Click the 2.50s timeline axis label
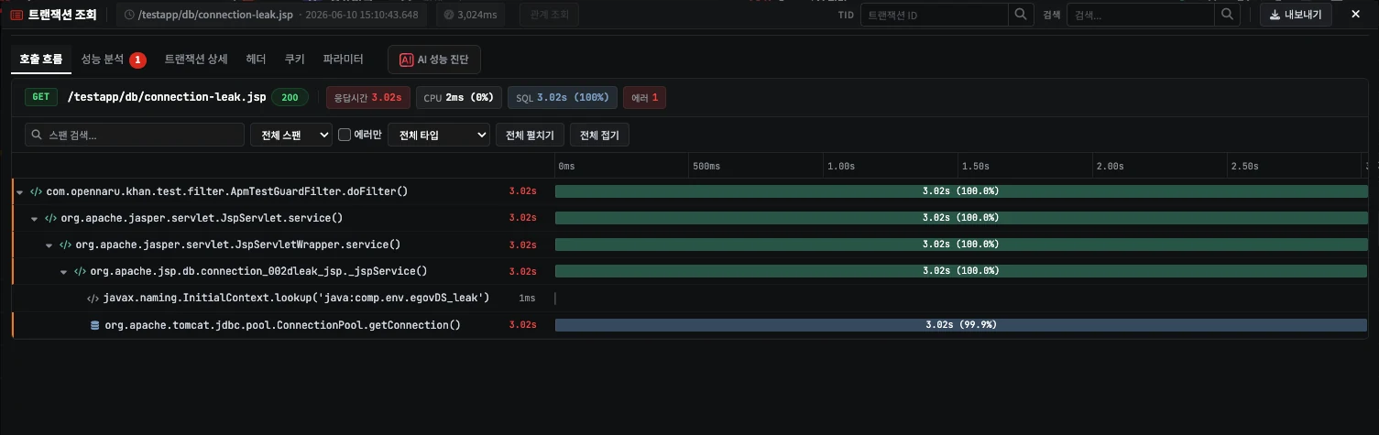Screen dimensions: 1379x435 [x=1244, y=167]
